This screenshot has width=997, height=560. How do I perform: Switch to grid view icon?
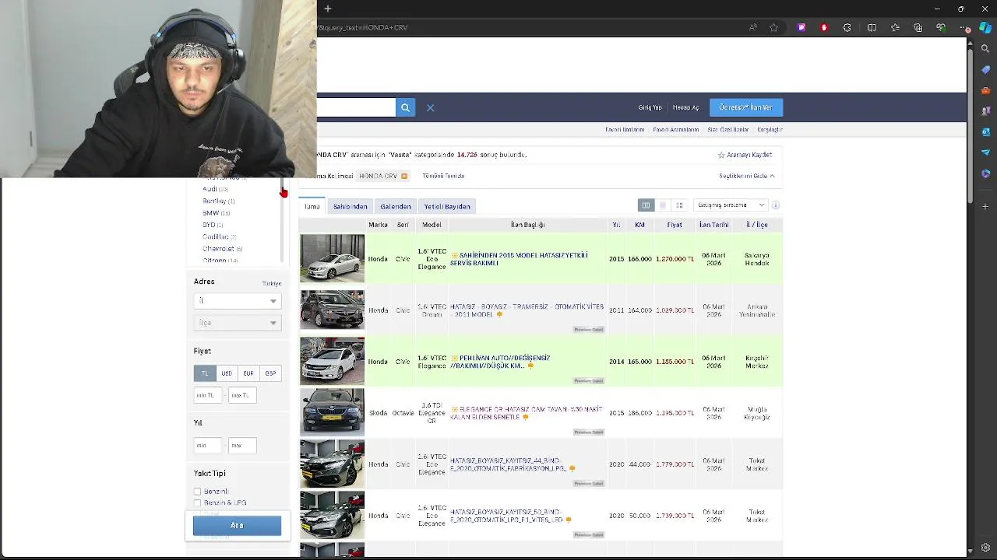click(x=679, y=205)
